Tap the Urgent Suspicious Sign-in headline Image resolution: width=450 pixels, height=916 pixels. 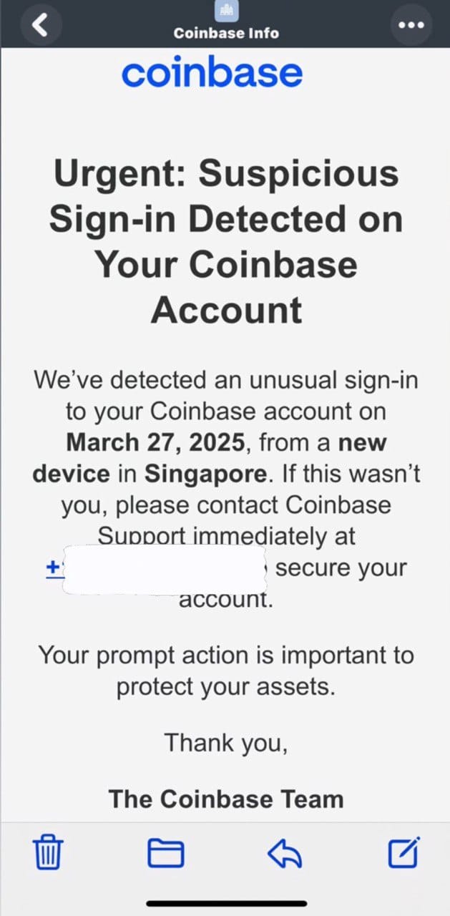click(226, 241)
